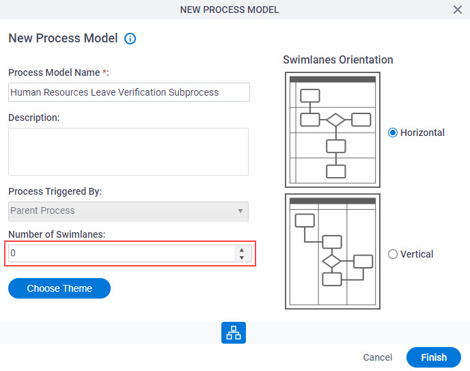Click Cancel to discard the model
Viewport: 470px width, 371px height.
pos(377,357)
